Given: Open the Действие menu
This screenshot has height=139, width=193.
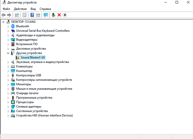Looking at the screenshot, I should (20, 9).
